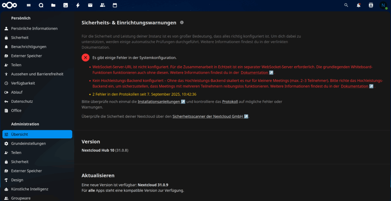391x201 pixels.
Task: Open the Activity lightning icon
Action: 78,5
